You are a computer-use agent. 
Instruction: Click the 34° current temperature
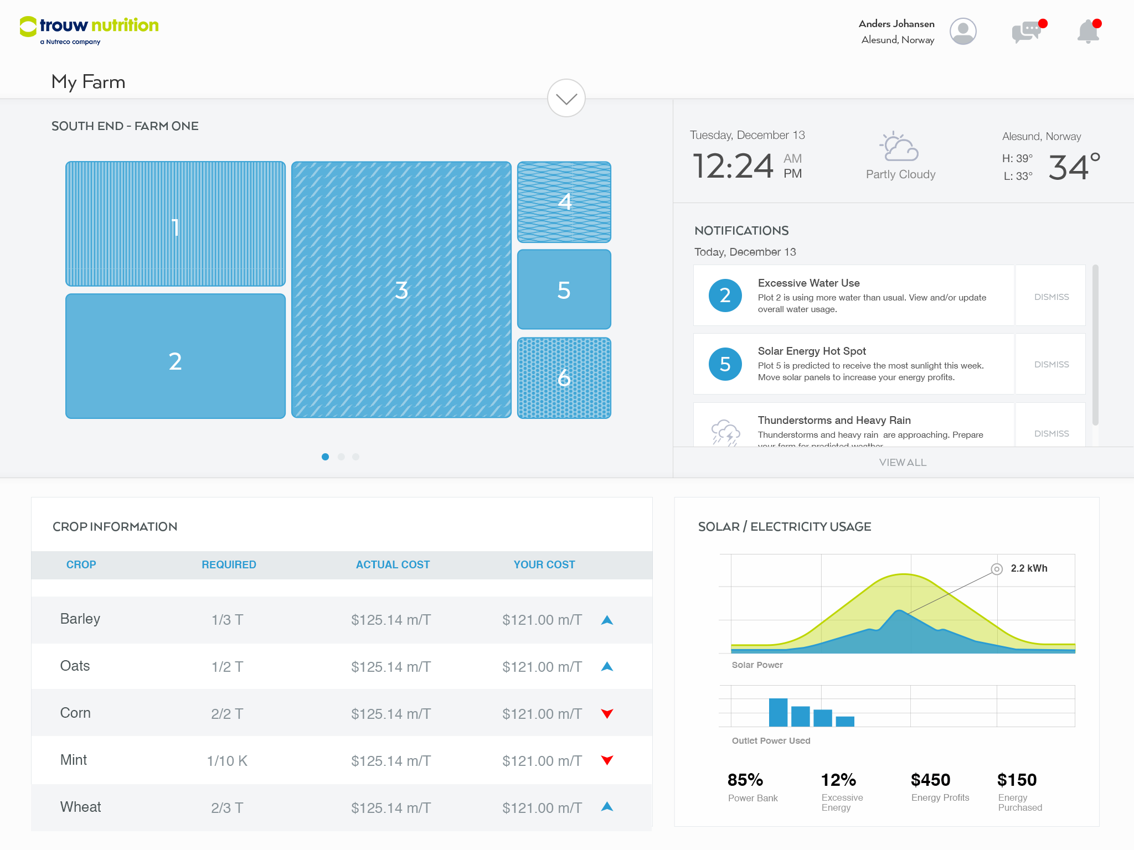pyautogui.click(x=1074, y=167)
